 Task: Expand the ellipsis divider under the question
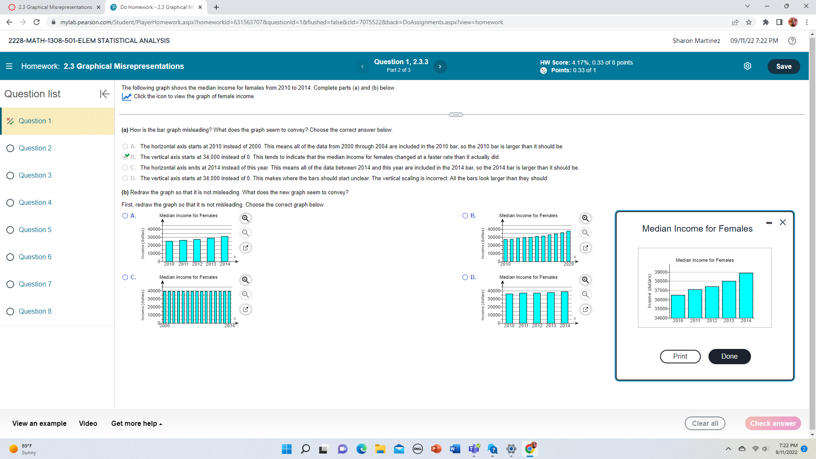456,114
